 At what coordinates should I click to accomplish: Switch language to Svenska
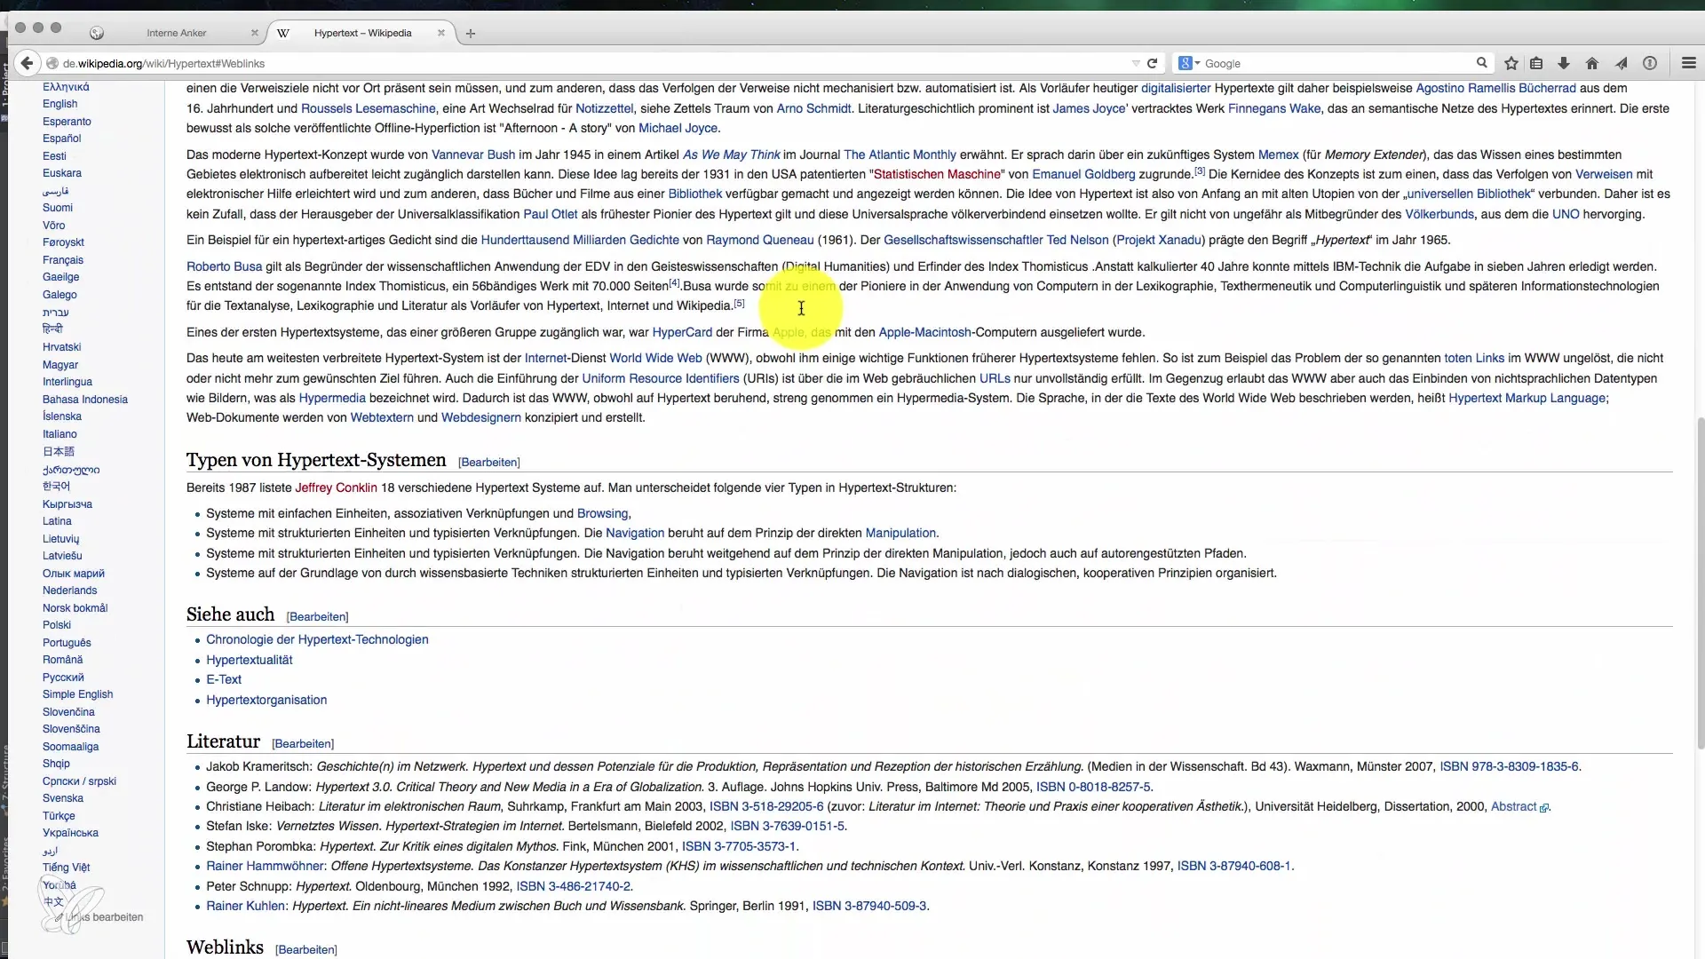pos(63,798)
